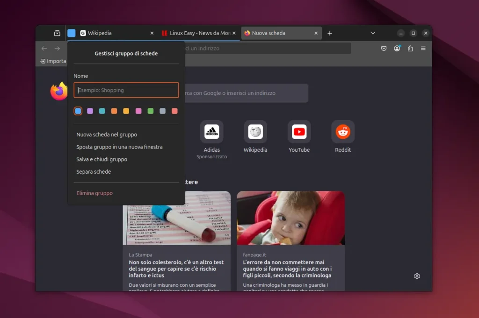
Task: Select the purple group color
Action: pyautogui.click(x=90, y=111)
